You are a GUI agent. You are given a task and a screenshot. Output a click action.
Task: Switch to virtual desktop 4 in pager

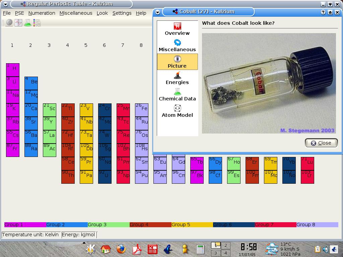pos(225,253)
